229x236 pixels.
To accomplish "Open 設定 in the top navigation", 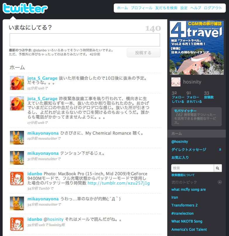I will (x=184, y=8).
